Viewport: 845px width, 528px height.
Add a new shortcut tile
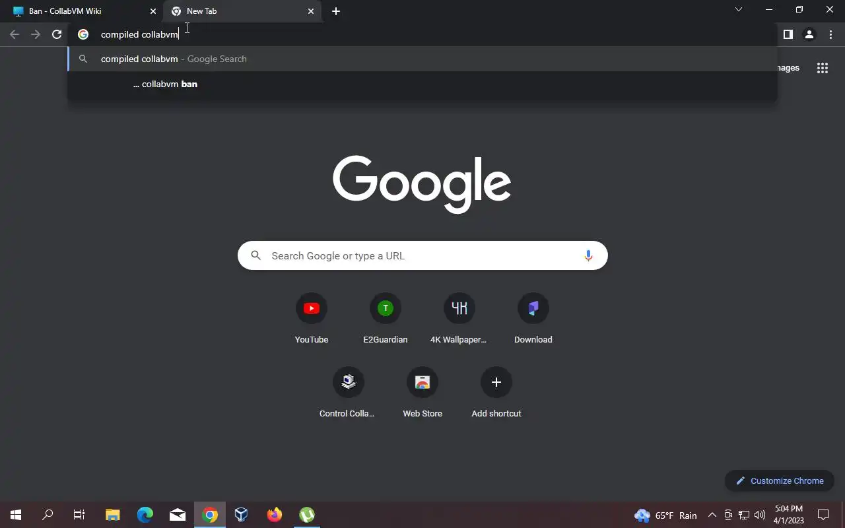click(496, 393)
